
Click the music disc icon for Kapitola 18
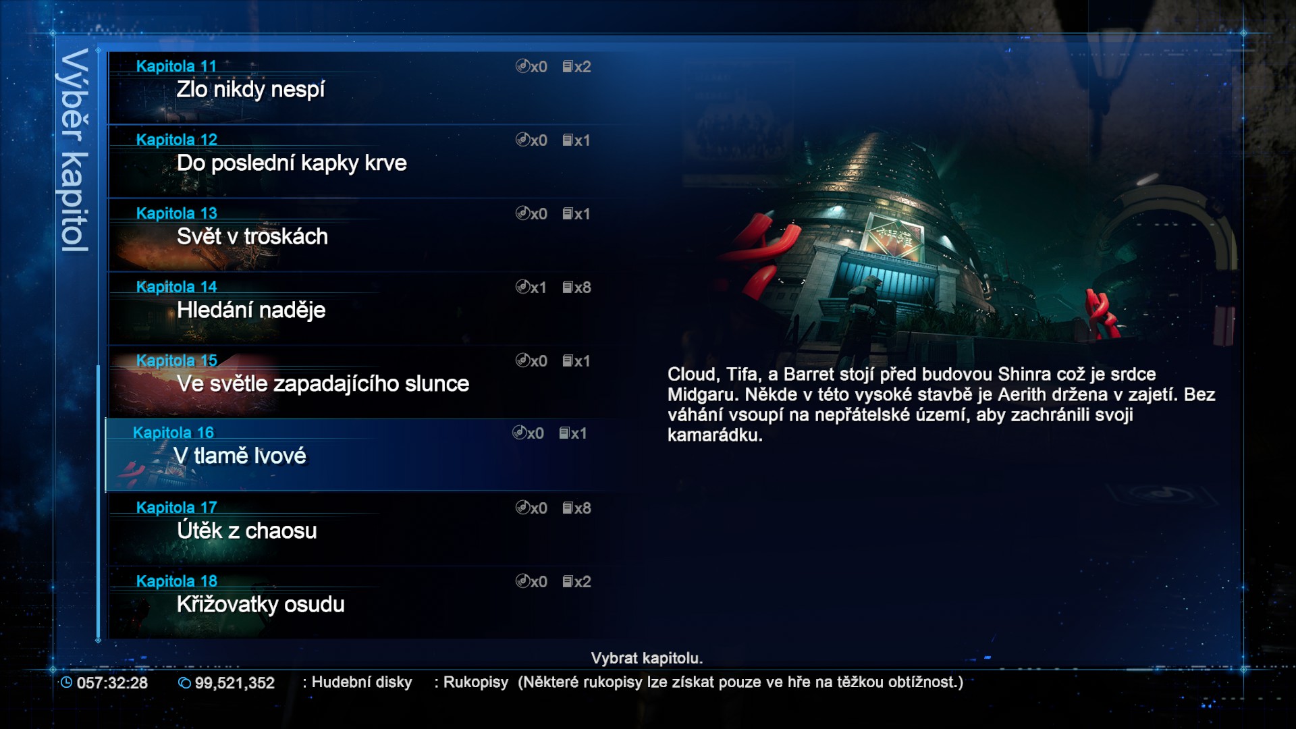click(522, 581)
